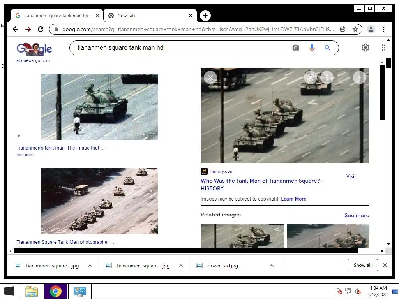Click the History.com source name
Viewport: 399px width, 299px height.
tap(221, 171)
